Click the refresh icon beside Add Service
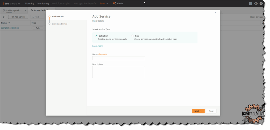The image size is (270, 130). point(4,17)
